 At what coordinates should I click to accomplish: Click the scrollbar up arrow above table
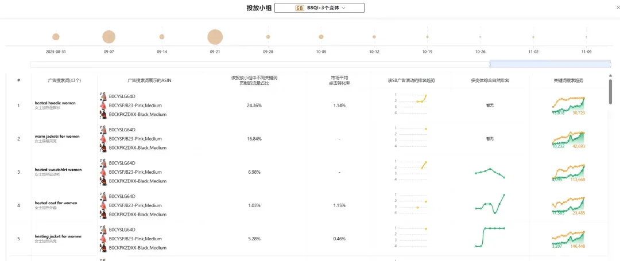(x=610, y=75)
